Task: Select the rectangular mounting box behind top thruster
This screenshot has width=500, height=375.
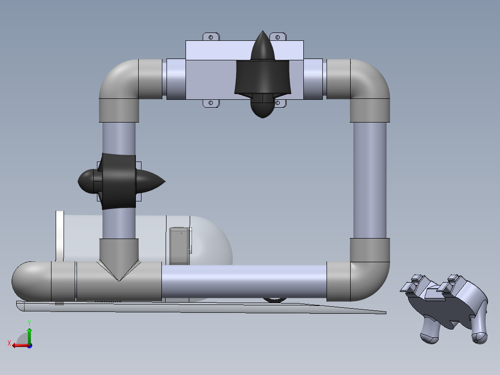Action: pos(211,70)
